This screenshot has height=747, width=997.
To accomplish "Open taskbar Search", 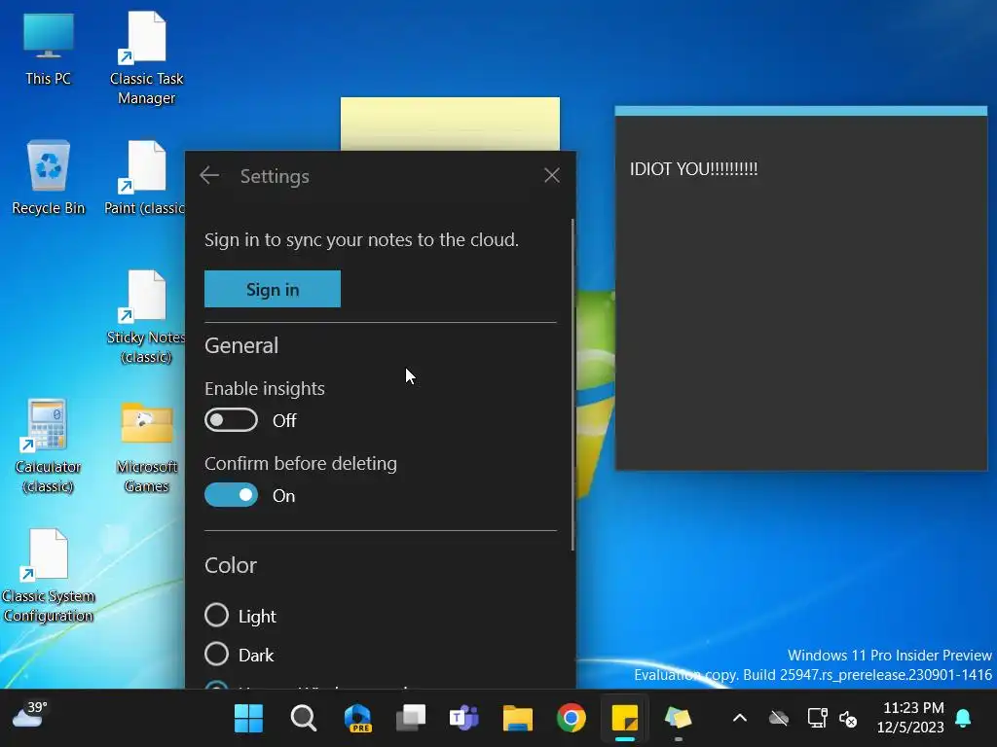I will (x=304, y=719).
